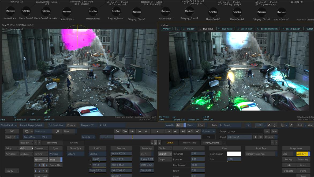
Task: Click the Stingray_Bloom1 Matchbox node
Action: 116,11
